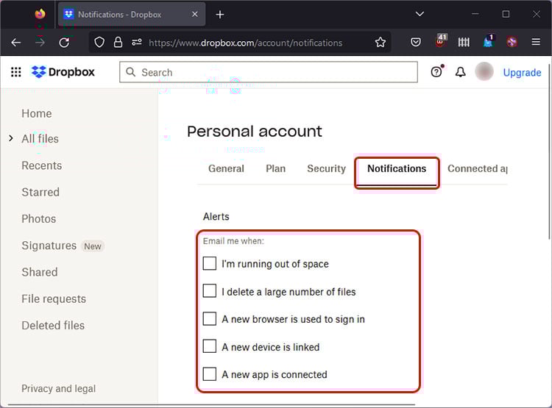Open File requests in the sidebar
This screenshot has width=552, height=408.
pyautogui.click(x=54, y=298)
